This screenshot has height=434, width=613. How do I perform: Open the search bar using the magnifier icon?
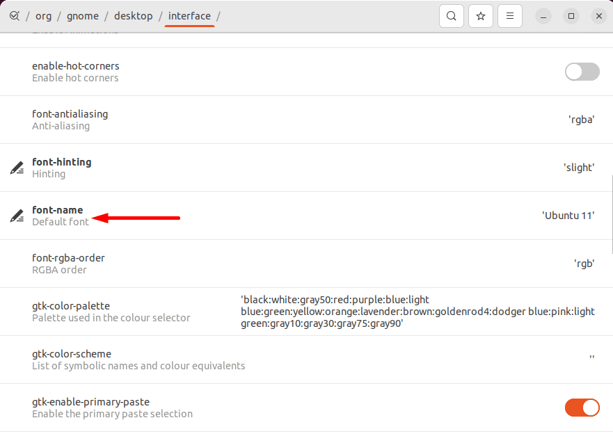click(x=451, y=15)
